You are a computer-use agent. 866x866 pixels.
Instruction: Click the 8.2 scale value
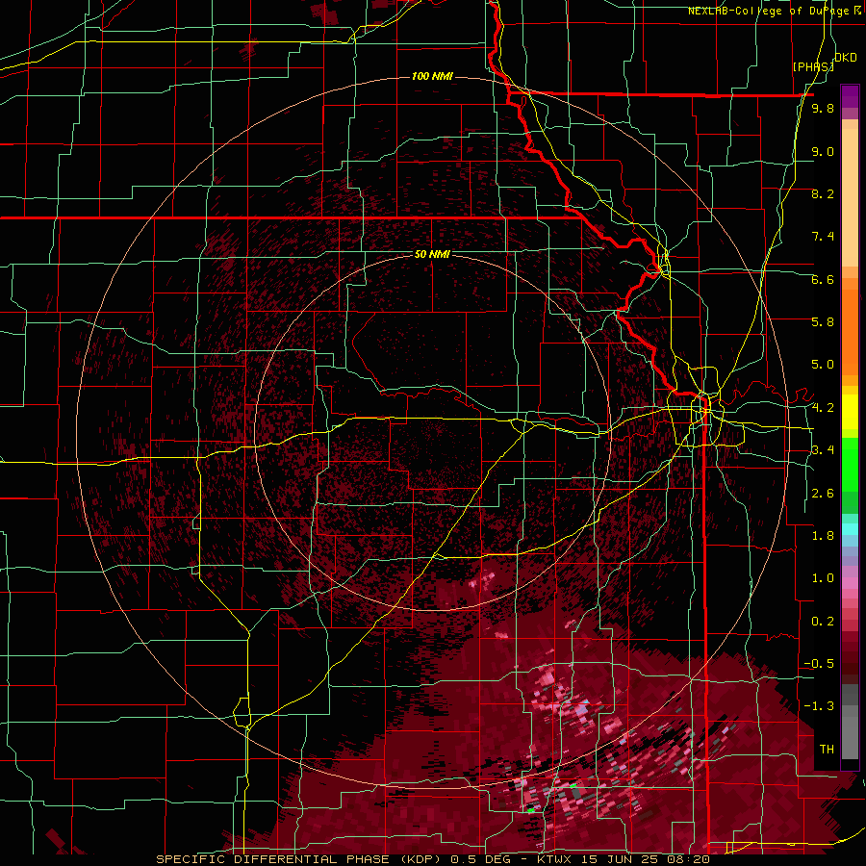point(823,193)
